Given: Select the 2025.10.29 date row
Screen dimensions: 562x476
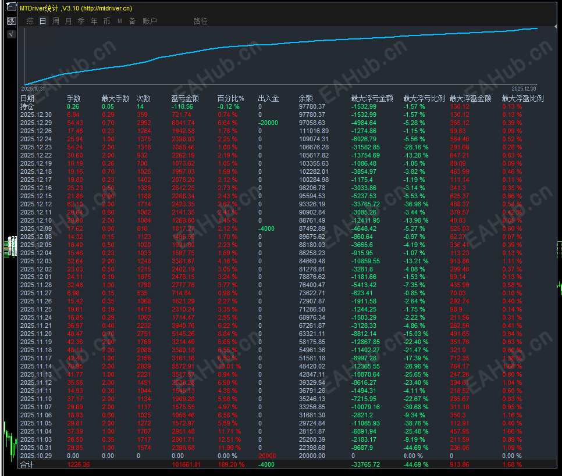Looking at the screenshot, I should pyautogui.click(x=36, y=456).
